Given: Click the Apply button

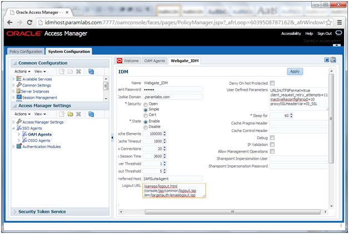Looking at the screenshot, I should click(x=295, y=72).
